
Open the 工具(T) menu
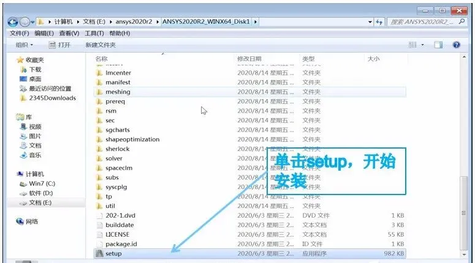pyautogui.click(x=94, y=33)
